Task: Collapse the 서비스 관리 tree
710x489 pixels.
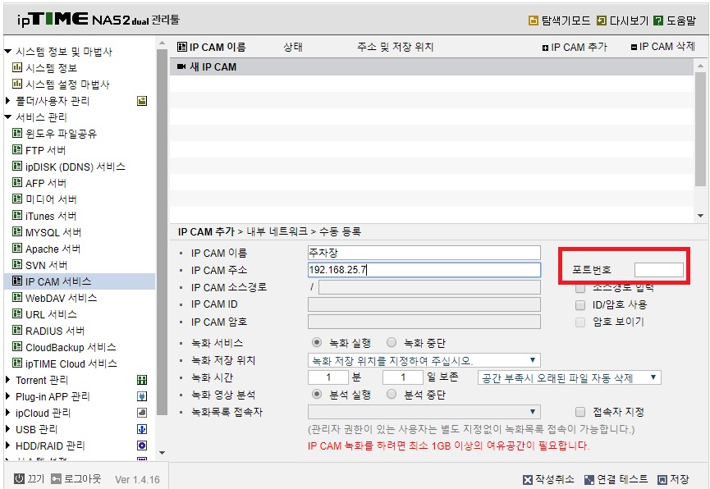Action: pos(7,117)
